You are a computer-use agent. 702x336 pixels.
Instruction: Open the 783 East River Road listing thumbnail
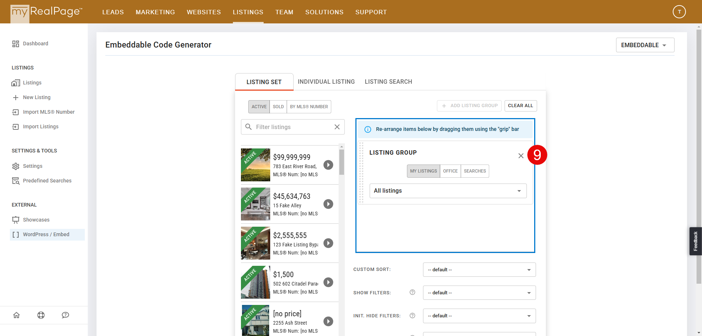click(256, 165)
